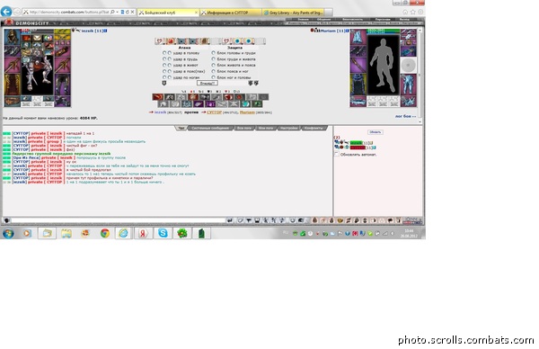Select block 'блок ног и головы' radio
Image resolution: width=539 pixels, height=349 pixels.
[214, 77]
